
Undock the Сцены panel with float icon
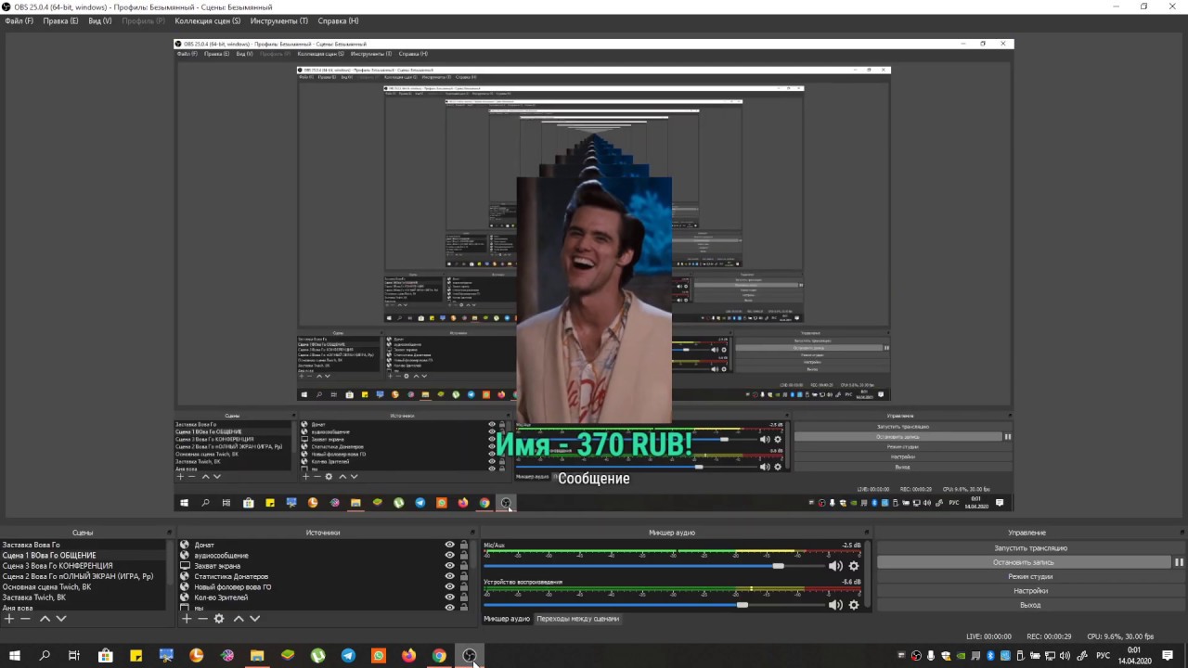pos(169,533)
